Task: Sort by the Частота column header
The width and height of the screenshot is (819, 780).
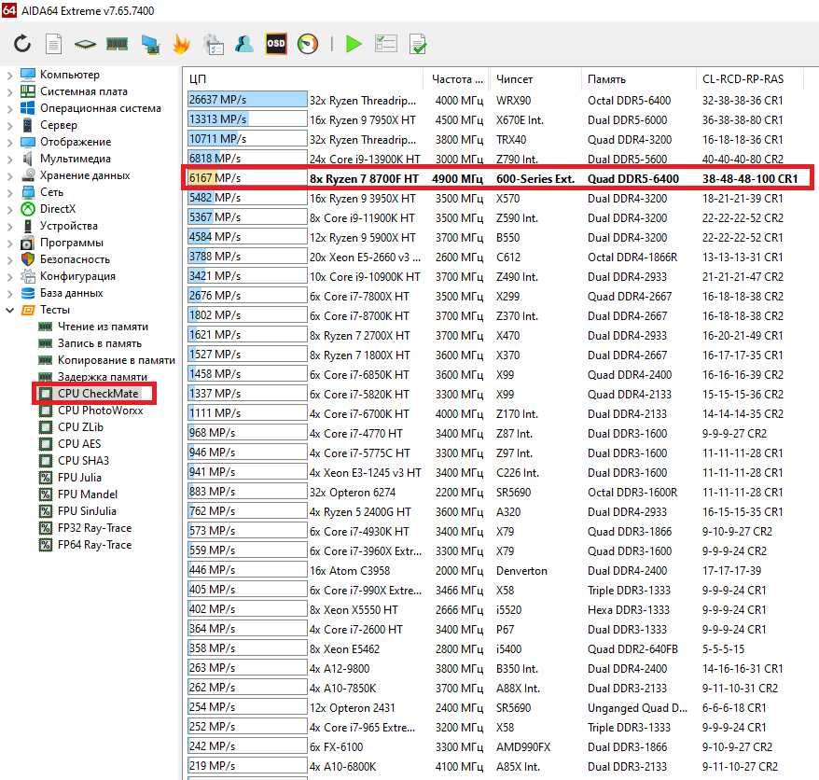Action: pos(456,79)
